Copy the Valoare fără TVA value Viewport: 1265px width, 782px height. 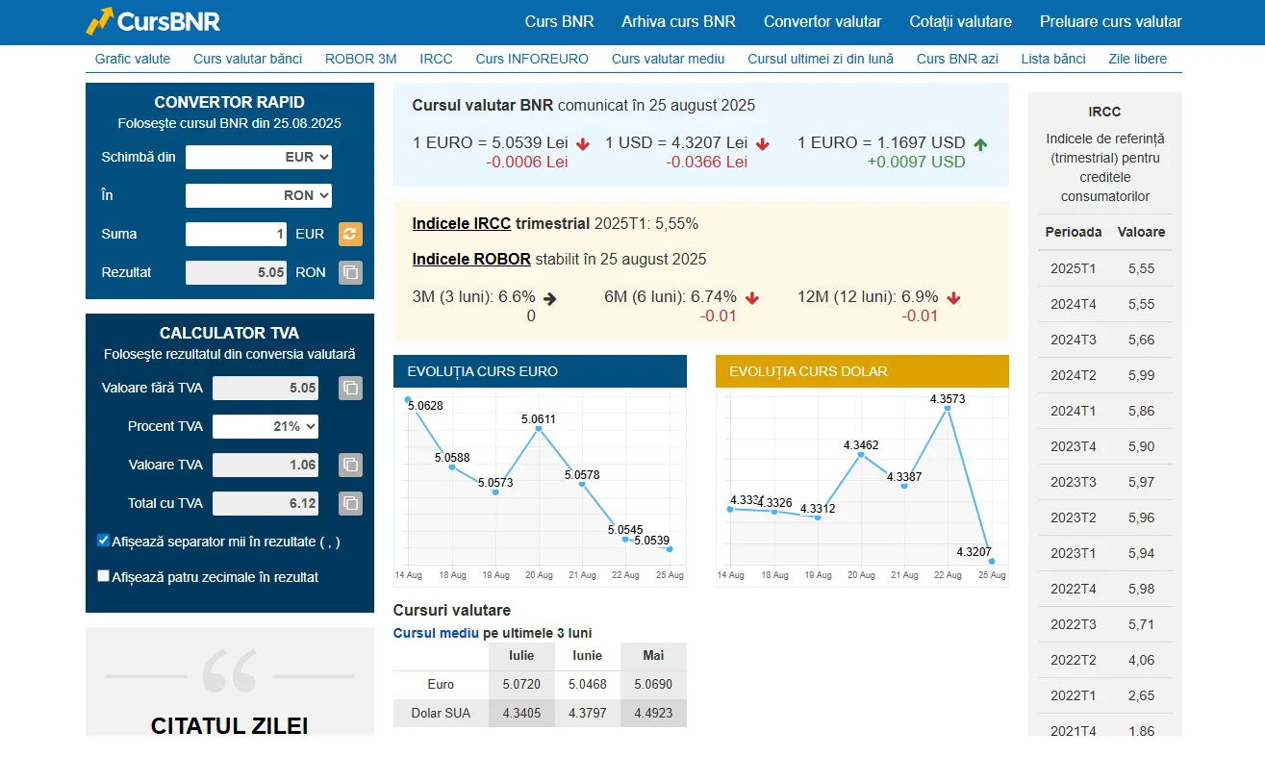(x=350, y=388)
